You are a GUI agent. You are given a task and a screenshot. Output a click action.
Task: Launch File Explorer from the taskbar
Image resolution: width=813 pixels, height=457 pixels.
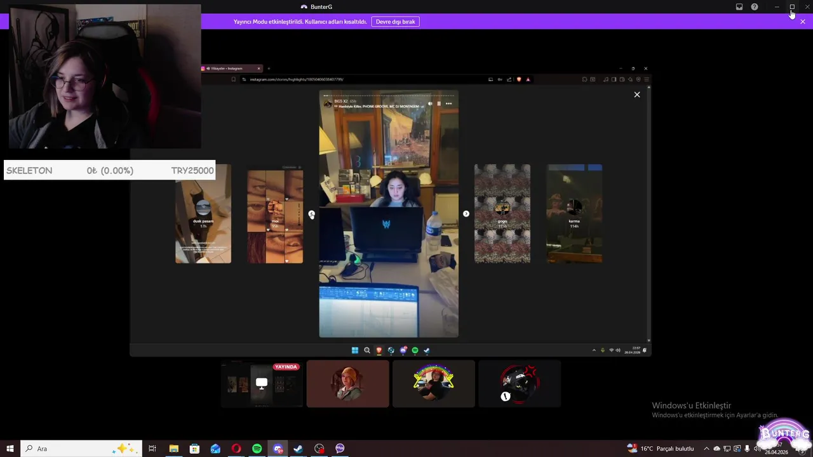173,449
